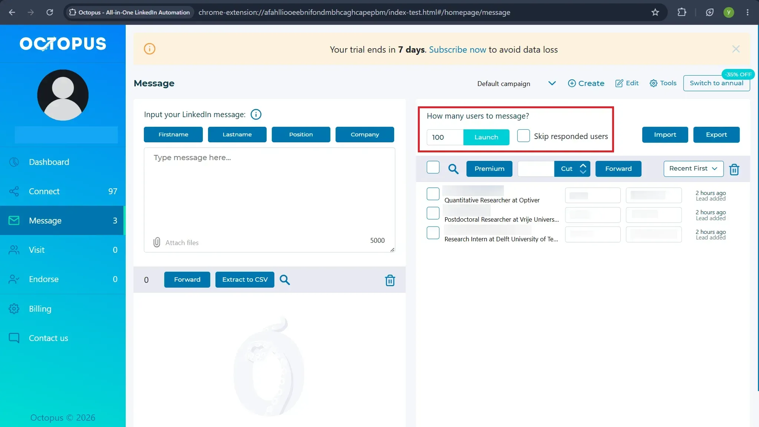Viewport: 759px width, 427px height.
Task: Close the trial banner with the X
Action: [736, 49]
